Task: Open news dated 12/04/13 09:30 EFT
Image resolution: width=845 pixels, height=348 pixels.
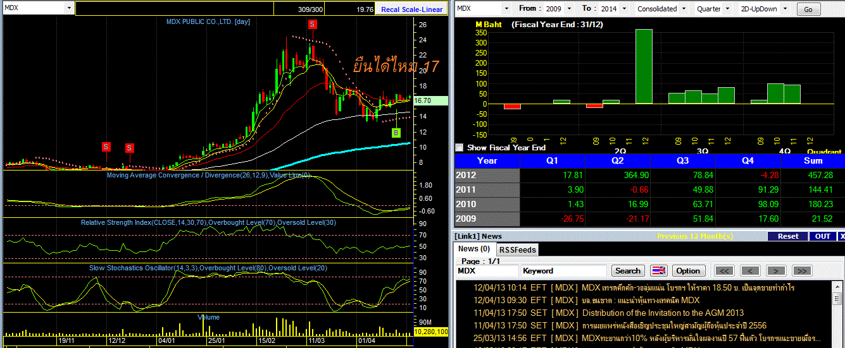Action: [587, 300]
